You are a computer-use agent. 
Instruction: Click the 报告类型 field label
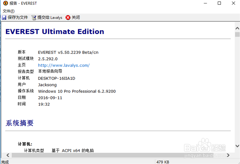(26, 71)
